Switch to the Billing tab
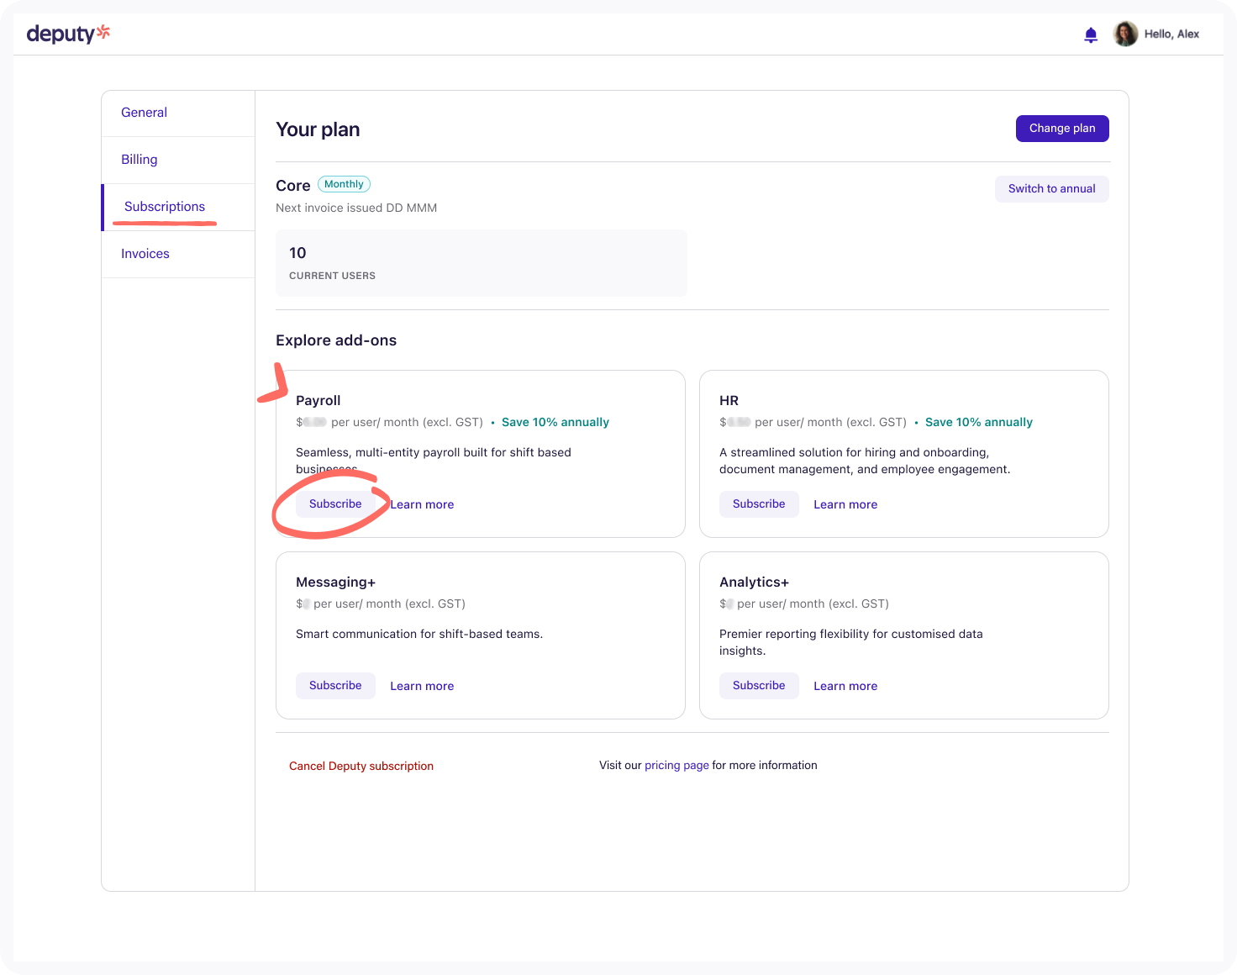 (x=139, y=160)
